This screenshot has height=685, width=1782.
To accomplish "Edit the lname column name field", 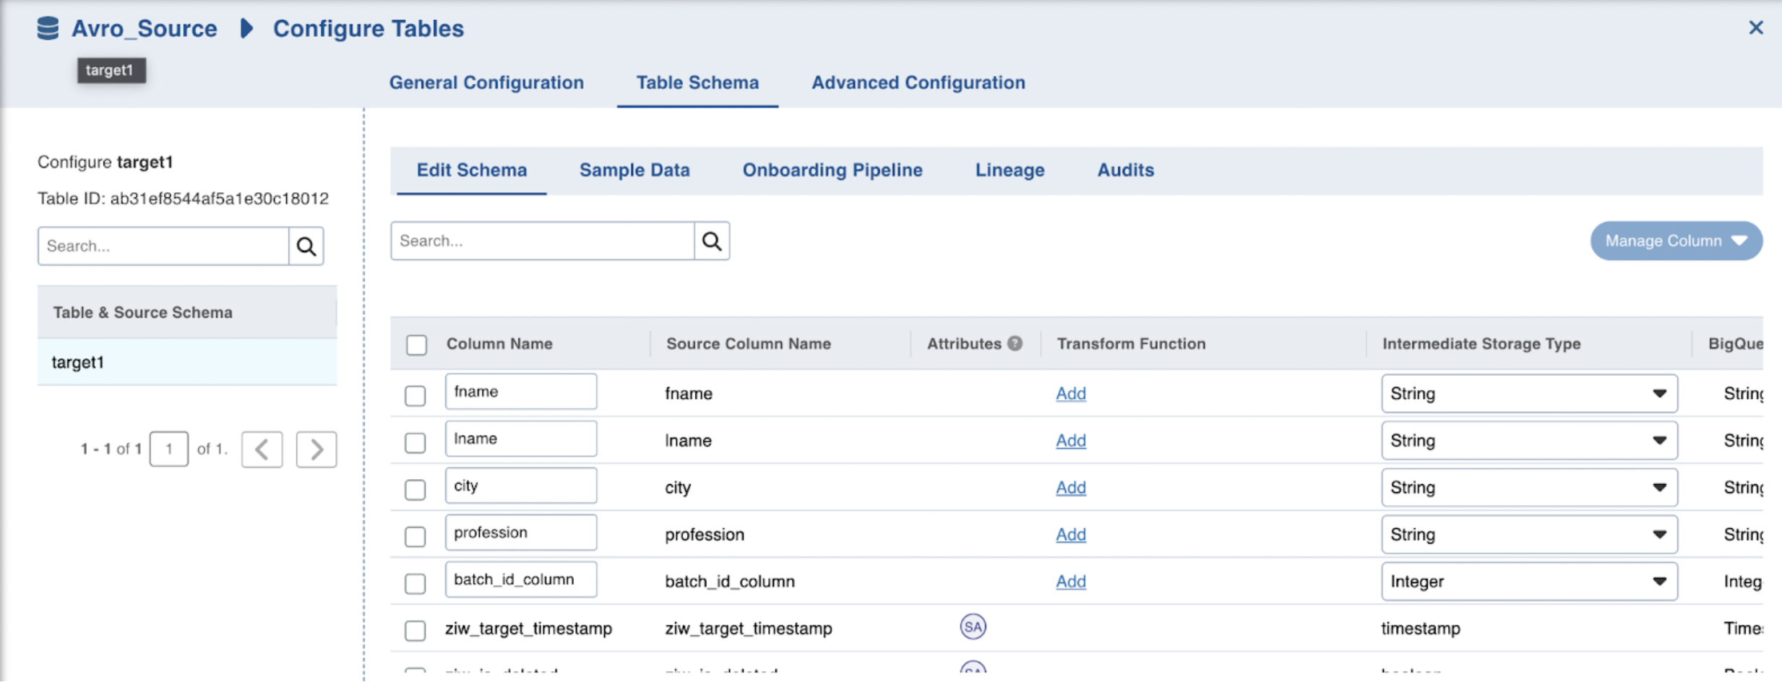I will pyautogui.click(x=521, y=439).
